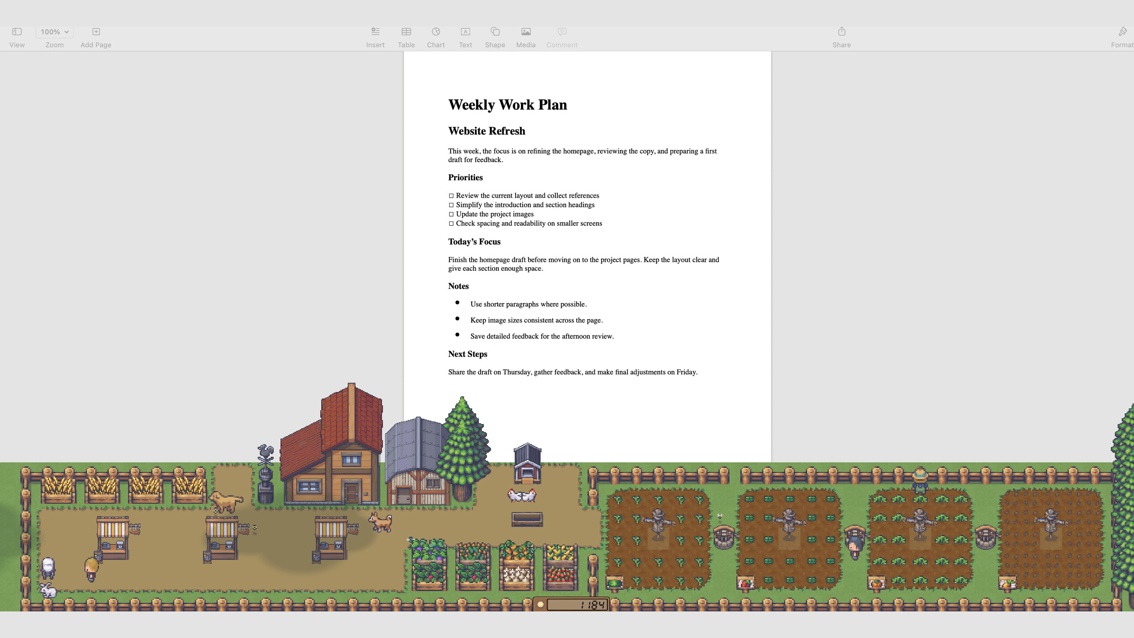Click the Website Refresh heading
The height and width of the screenshot is (638, 1134).
[487, 131]
